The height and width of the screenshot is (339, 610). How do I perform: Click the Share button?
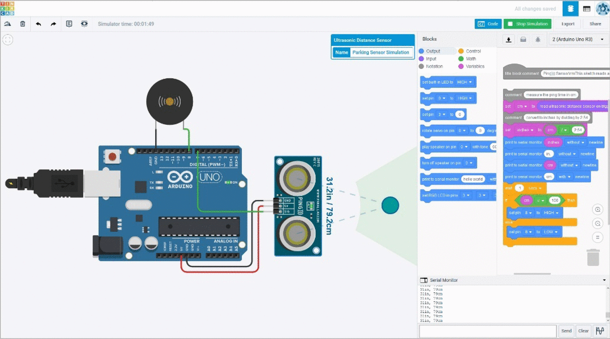(x=595, y=24)
